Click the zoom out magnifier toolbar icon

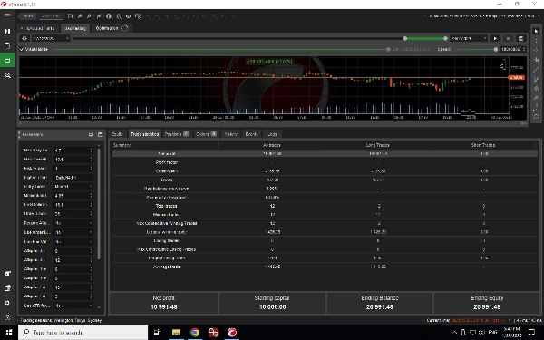click(x=89, y=16)
